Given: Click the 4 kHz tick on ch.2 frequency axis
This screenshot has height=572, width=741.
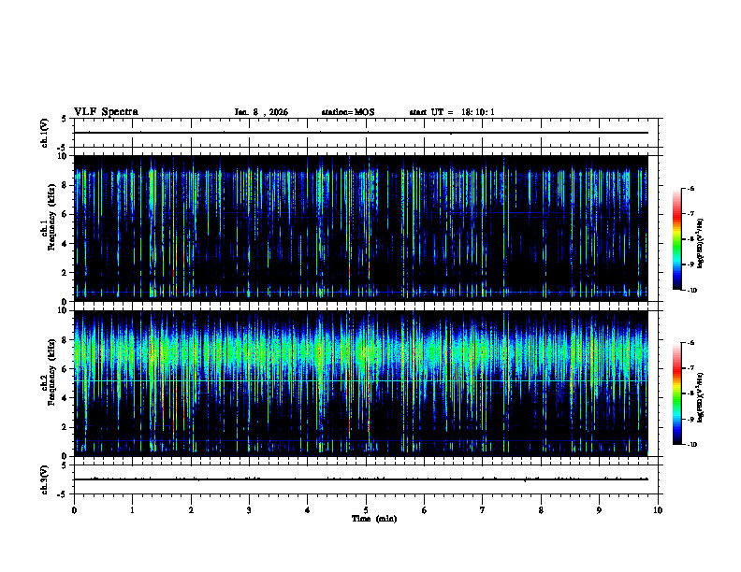Looking at the screenshot, I should click(65, 398).
